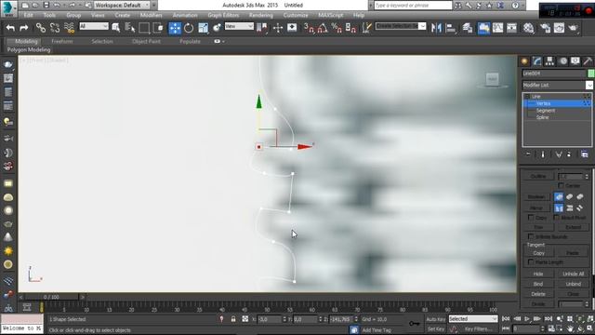Viewport: 595px width, 335px height.
Task: Switch to the Object Paint ribbon tab
Action: [x=147, y=41]
